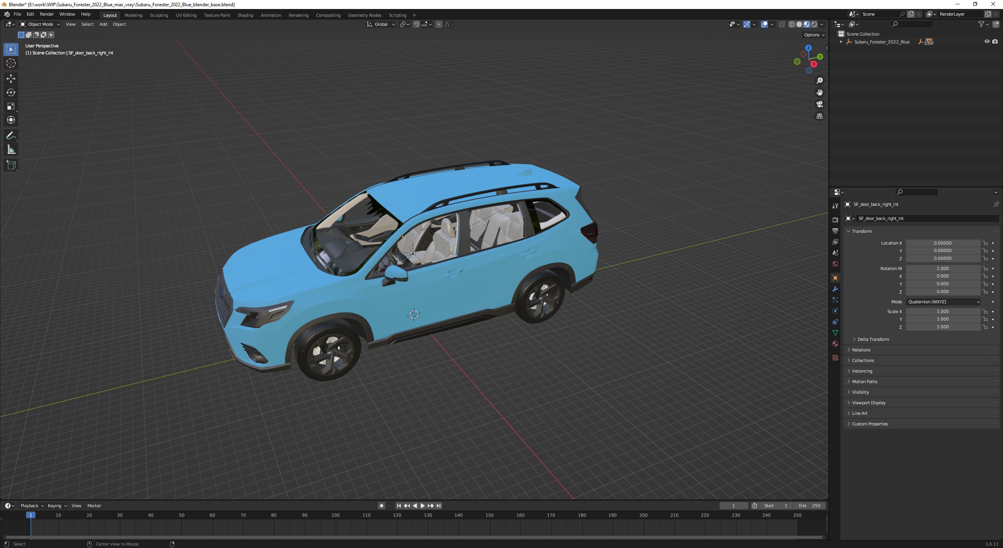Open the File menu
The width and height of the screenshot is (1003, 548).
[x=17, y=14]
